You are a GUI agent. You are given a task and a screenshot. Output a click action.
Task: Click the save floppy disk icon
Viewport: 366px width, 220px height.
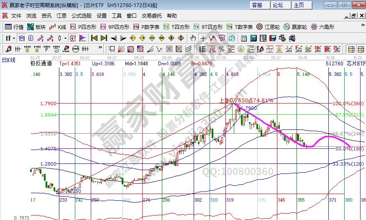point(272,38)
